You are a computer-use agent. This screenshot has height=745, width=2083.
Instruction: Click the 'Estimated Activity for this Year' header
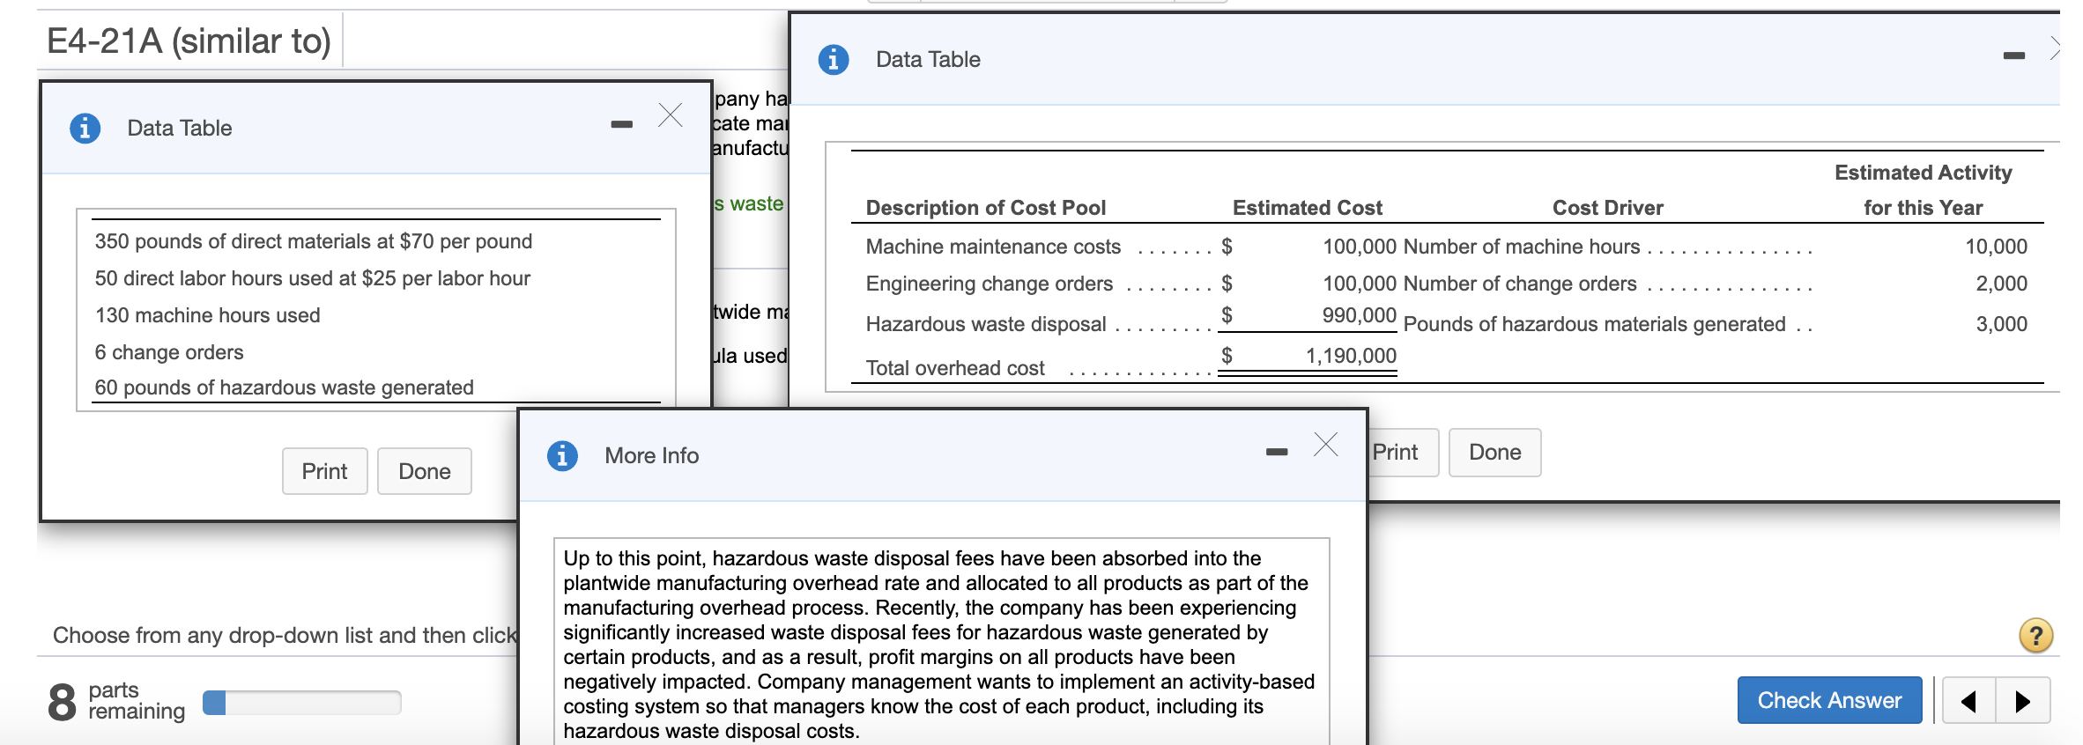pyautogui.click(x=1924, y=190)
